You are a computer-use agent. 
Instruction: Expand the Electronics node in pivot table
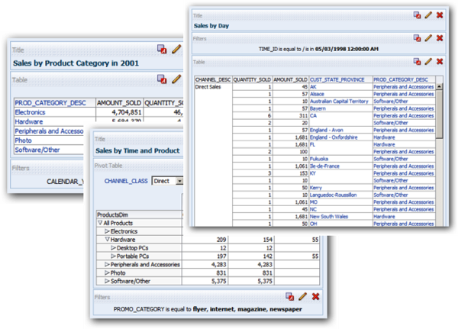click(107, 231)
